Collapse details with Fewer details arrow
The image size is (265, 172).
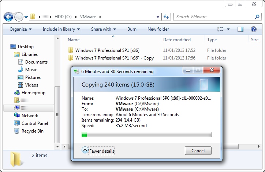85,150
